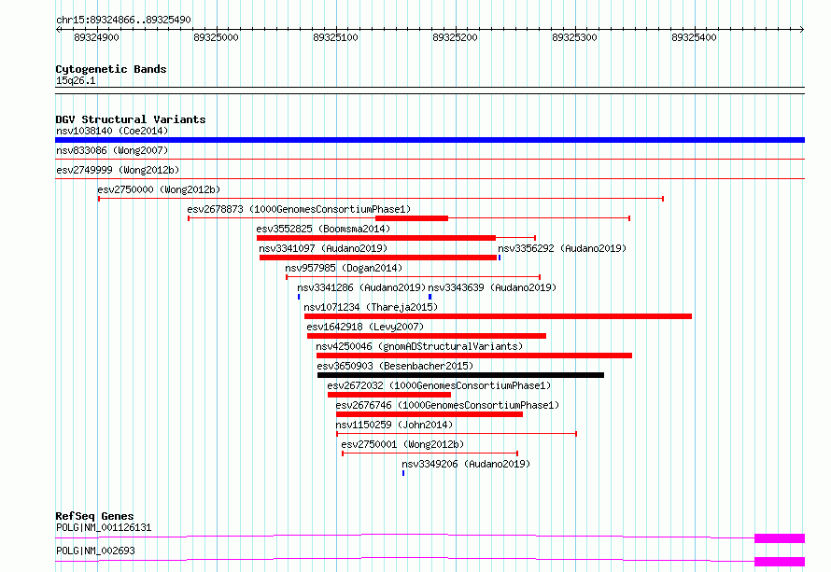Open the nsv3349206 (Audano2019) label
Screen dimensions: 831x572
point(466,464)
